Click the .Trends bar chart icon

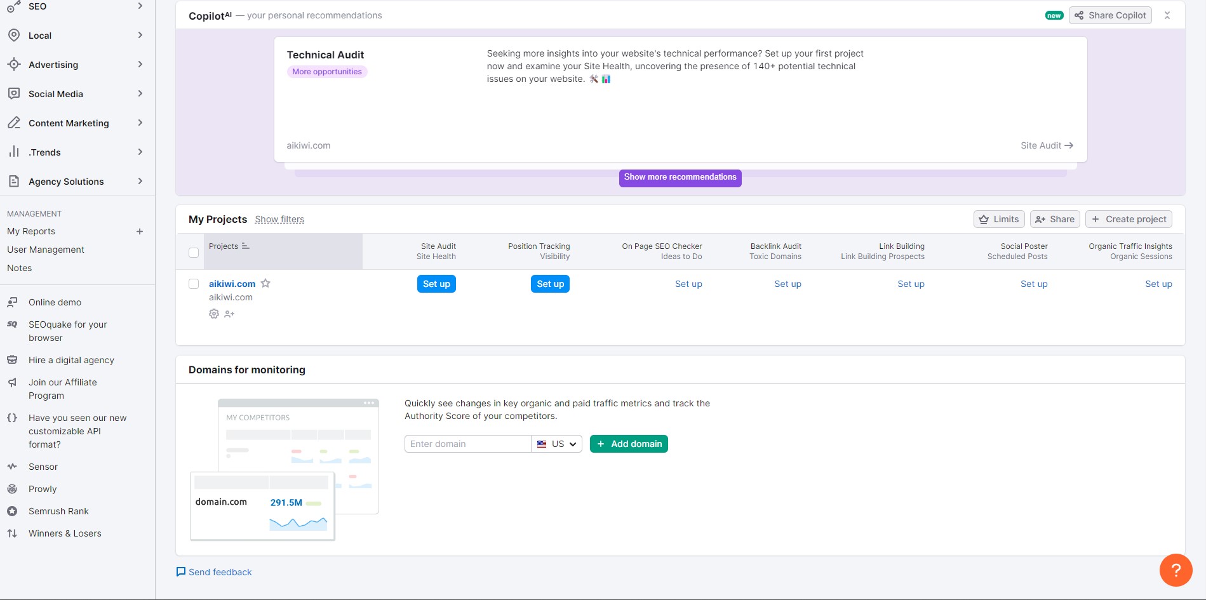[x=13, y=152]
